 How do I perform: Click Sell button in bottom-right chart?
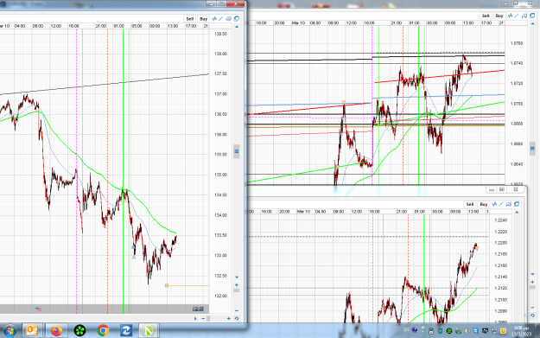(x=470, y=204)
